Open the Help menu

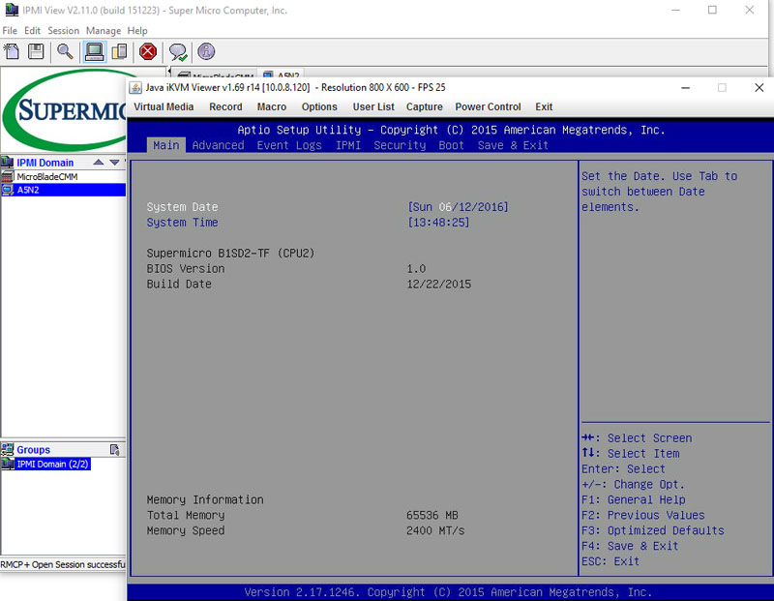point(137,31)
